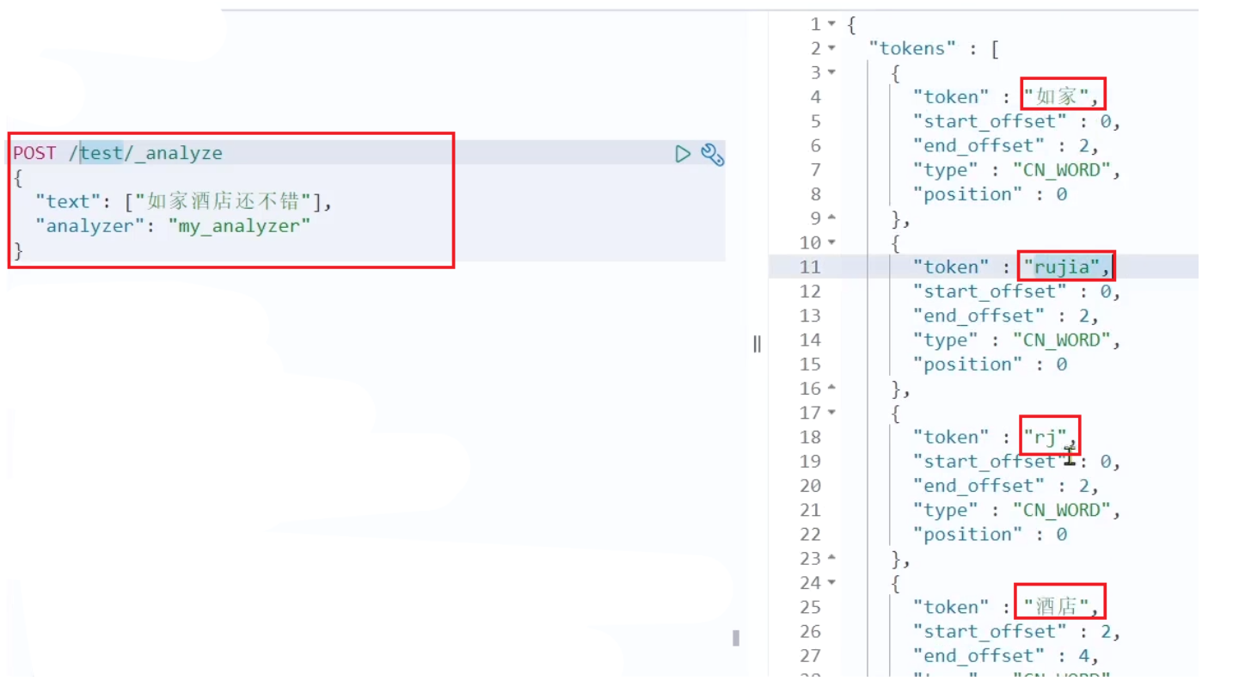1245x681 pixels.
Task: Run the request with the play icon
Action: (683, 154)
